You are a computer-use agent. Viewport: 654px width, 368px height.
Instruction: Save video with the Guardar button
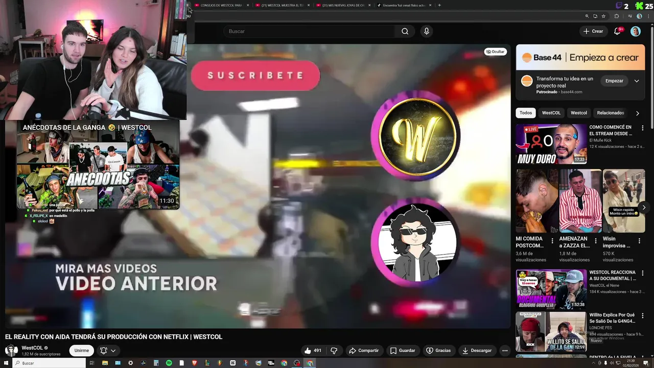tap(403, 351)
